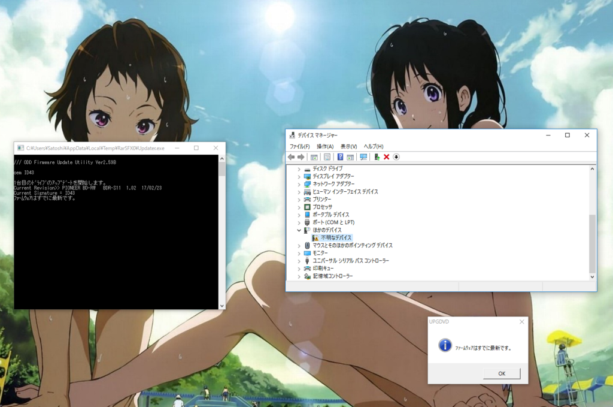613x407 pixels.
Task: Click the blue info icon in UPGDVD dialog
Action: [x=445, y=345]
